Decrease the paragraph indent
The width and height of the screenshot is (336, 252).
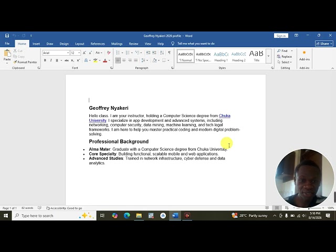[x=148, y=52]
